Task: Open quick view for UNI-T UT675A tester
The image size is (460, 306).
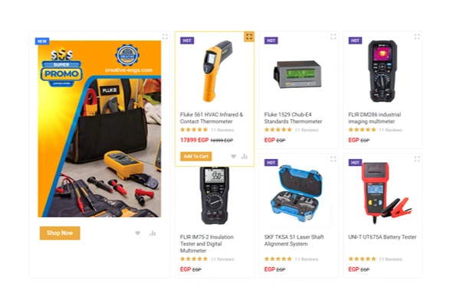Action: [417, 158]
